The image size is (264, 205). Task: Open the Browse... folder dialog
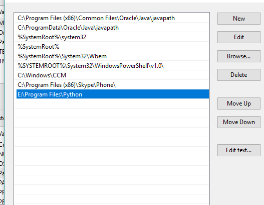pyautogui.click(x=239, y=56)
